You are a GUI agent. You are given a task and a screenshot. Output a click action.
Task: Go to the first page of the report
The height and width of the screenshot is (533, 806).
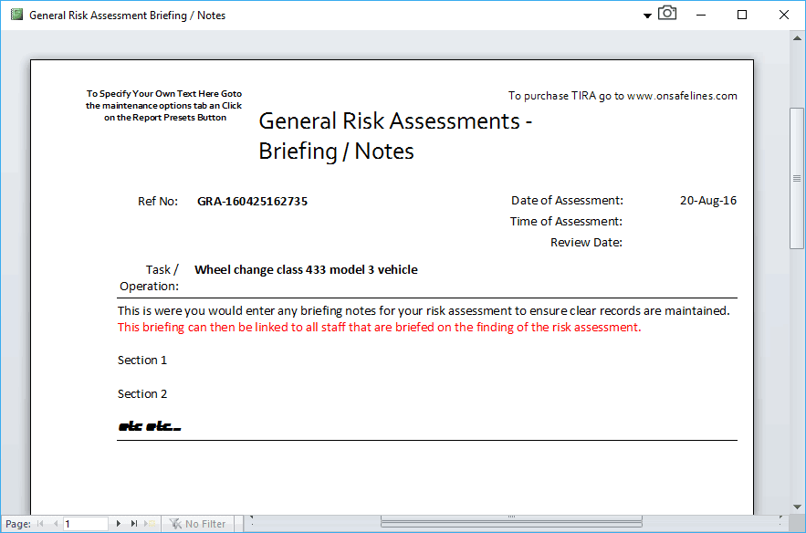40,524
